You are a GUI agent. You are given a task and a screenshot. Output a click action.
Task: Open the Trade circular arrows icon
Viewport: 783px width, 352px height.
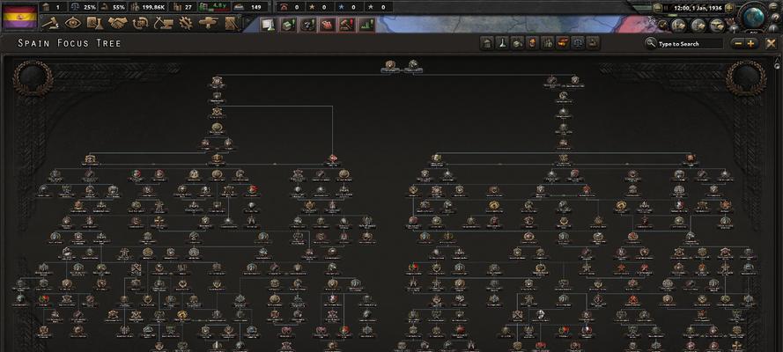(140, 23)
